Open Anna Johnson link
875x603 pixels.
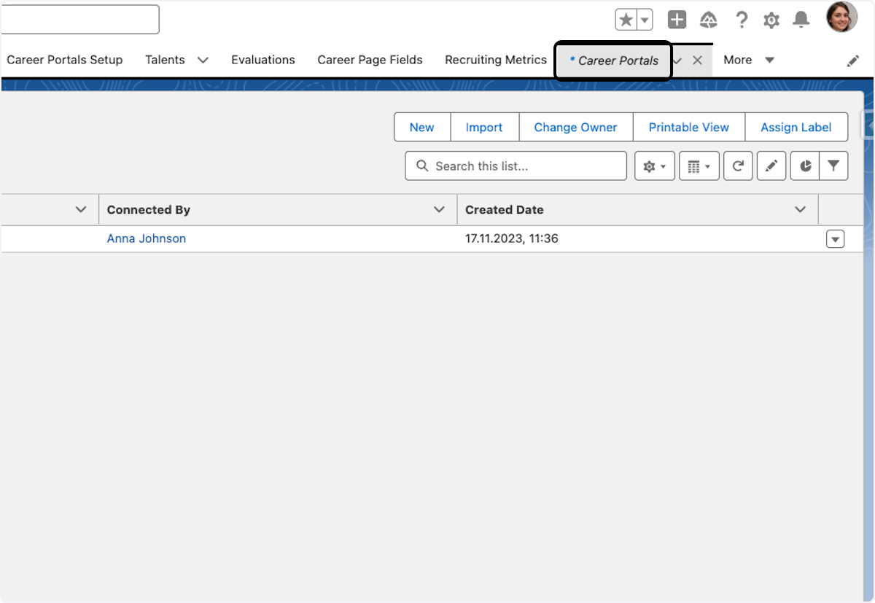pos(146,238)
